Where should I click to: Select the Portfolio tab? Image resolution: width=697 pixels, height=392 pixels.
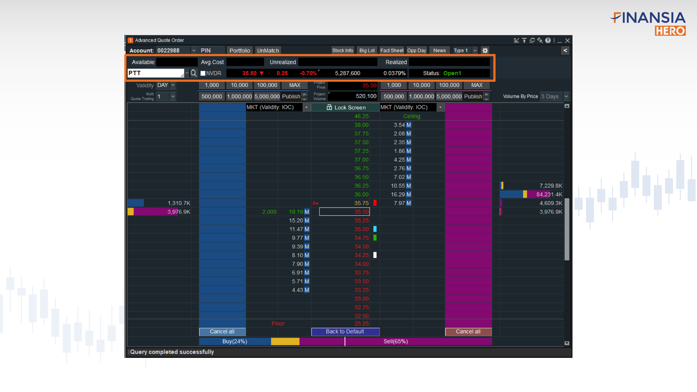point(240,50)
